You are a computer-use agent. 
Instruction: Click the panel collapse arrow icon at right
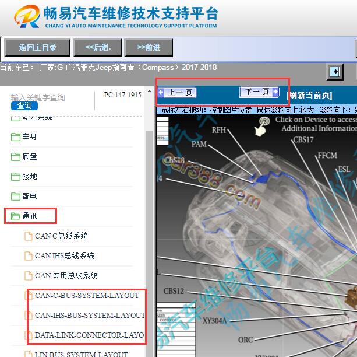coord(335,72)
